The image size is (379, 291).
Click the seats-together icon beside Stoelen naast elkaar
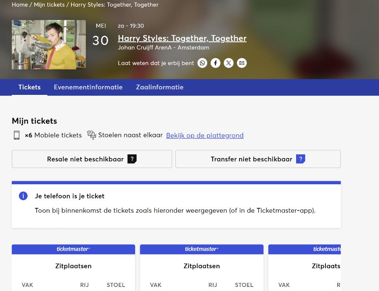point(92,135)
